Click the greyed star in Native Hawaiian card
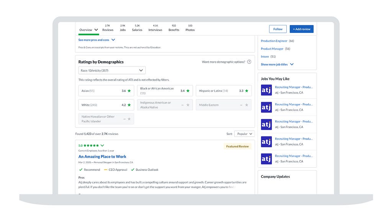Viewport: 392px width, 222px height. click(x=129, y=119)
